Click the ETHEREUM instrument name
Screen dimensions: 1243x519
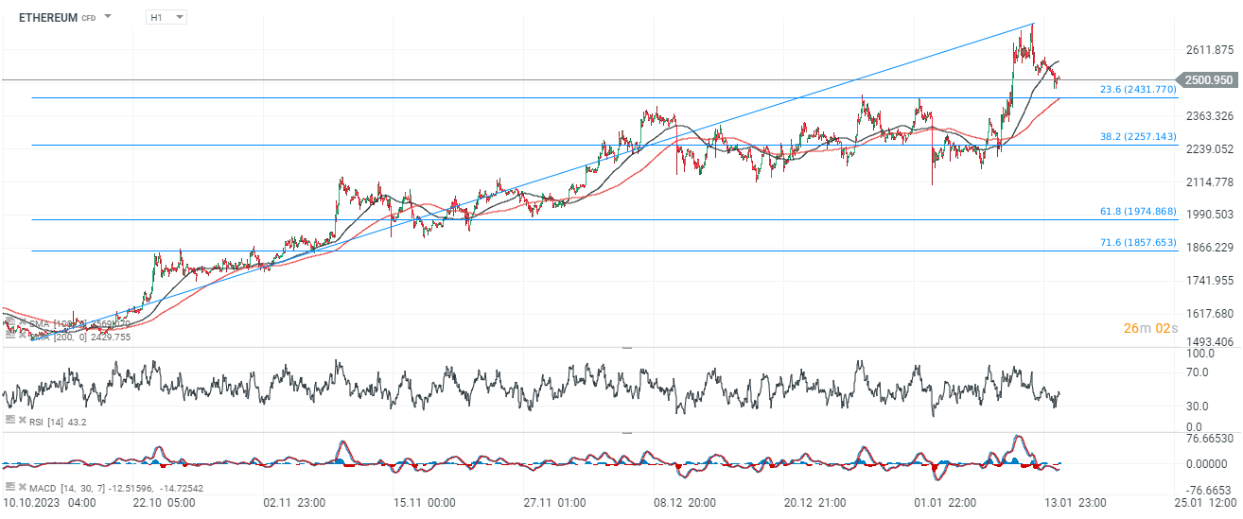pyautogui.click(x=48, y=17)
